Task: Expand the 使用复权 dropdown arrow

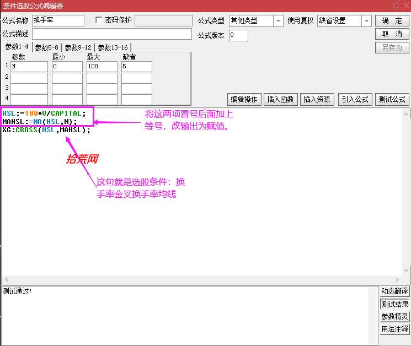Action: (x=366, y=21)
